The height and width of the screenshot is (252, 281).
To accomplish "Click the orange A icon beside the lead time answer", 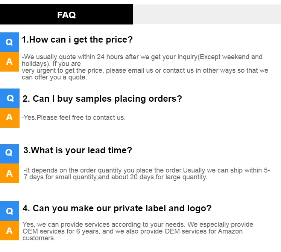I will coord(9,173).
